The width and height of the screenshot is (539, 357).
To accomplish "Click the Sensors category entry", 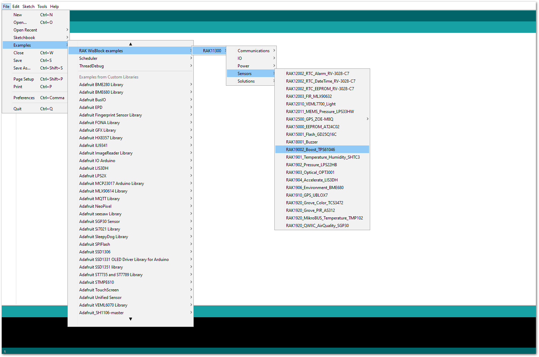I will [x=252, y=74].
